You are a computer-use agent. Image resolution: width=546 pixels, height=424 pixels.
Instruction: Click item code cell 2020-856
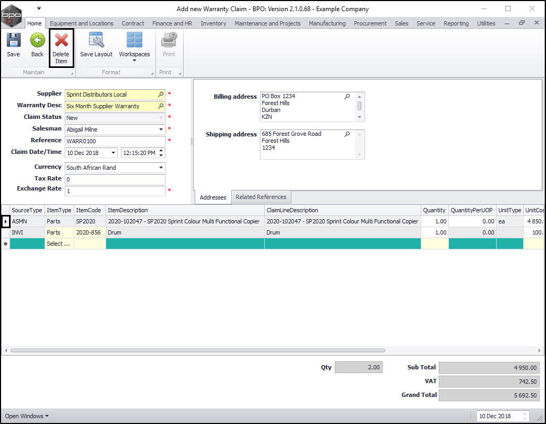(x=90, y=232)
